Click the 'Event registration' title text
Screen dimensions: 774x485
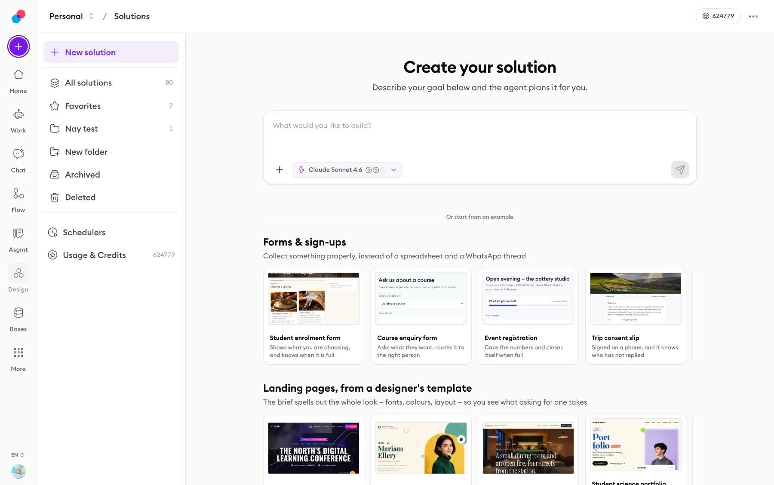click(510, 338)
